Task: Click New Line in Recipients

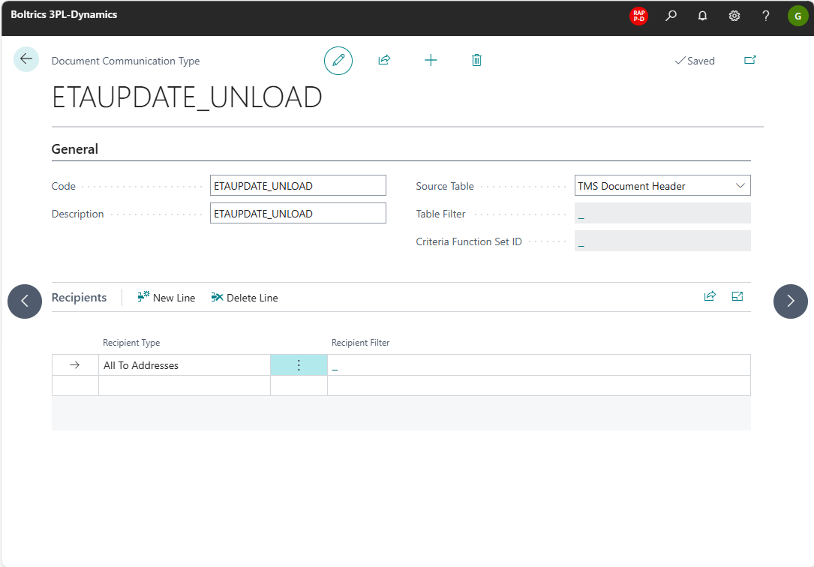Action: [167, 298]
